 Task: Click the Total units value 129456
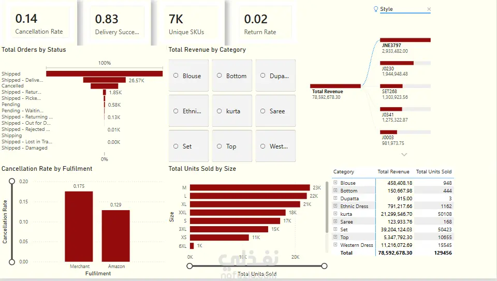pyautogui.click(x=443, y=253)
